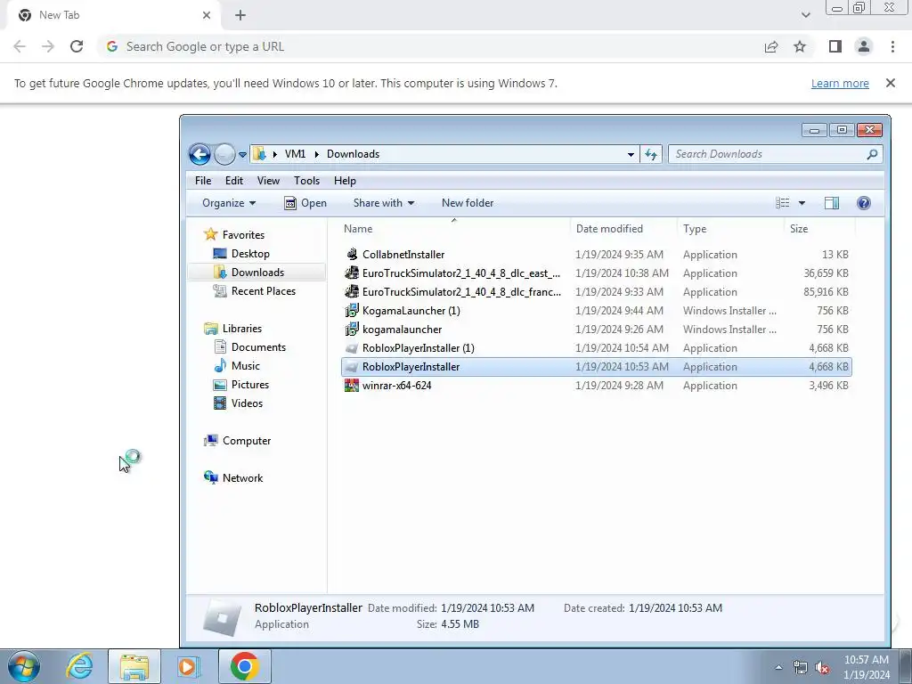
Task: Launch Internet Explorer from the taskbar
Action: [x=79, y=666]
